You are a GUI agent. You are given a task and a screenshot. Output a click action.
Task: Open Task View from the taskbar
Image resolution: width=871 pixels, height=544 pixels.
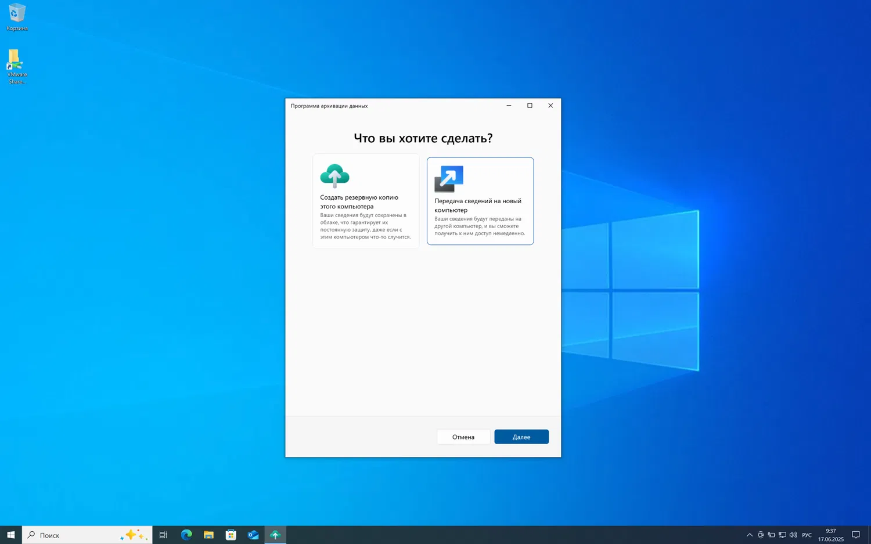163,535
